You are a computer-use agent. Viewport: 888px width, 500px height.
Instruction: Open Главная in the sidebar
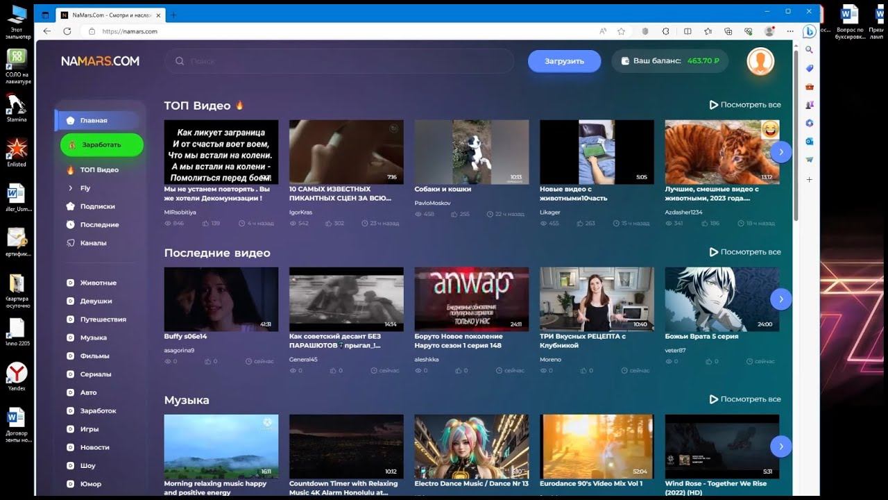click(x=93, y=120)
